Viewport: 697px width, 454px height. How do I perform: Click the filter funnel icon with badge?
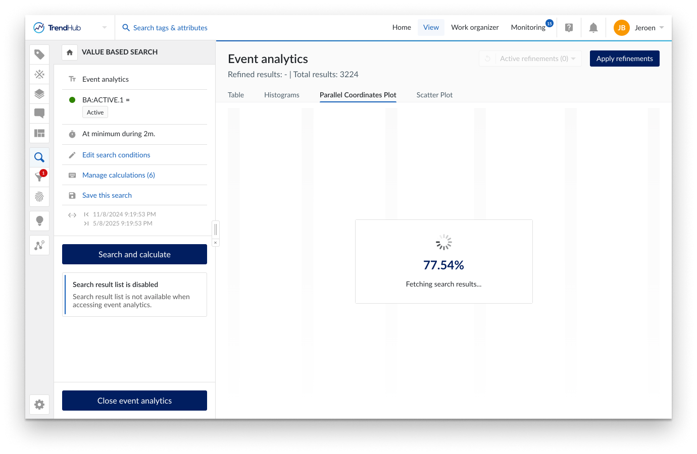point(39,177)
